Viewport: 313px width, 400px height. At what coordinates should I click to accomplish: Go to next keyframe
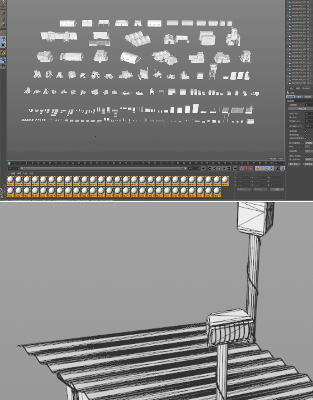[x=229, y=168]
